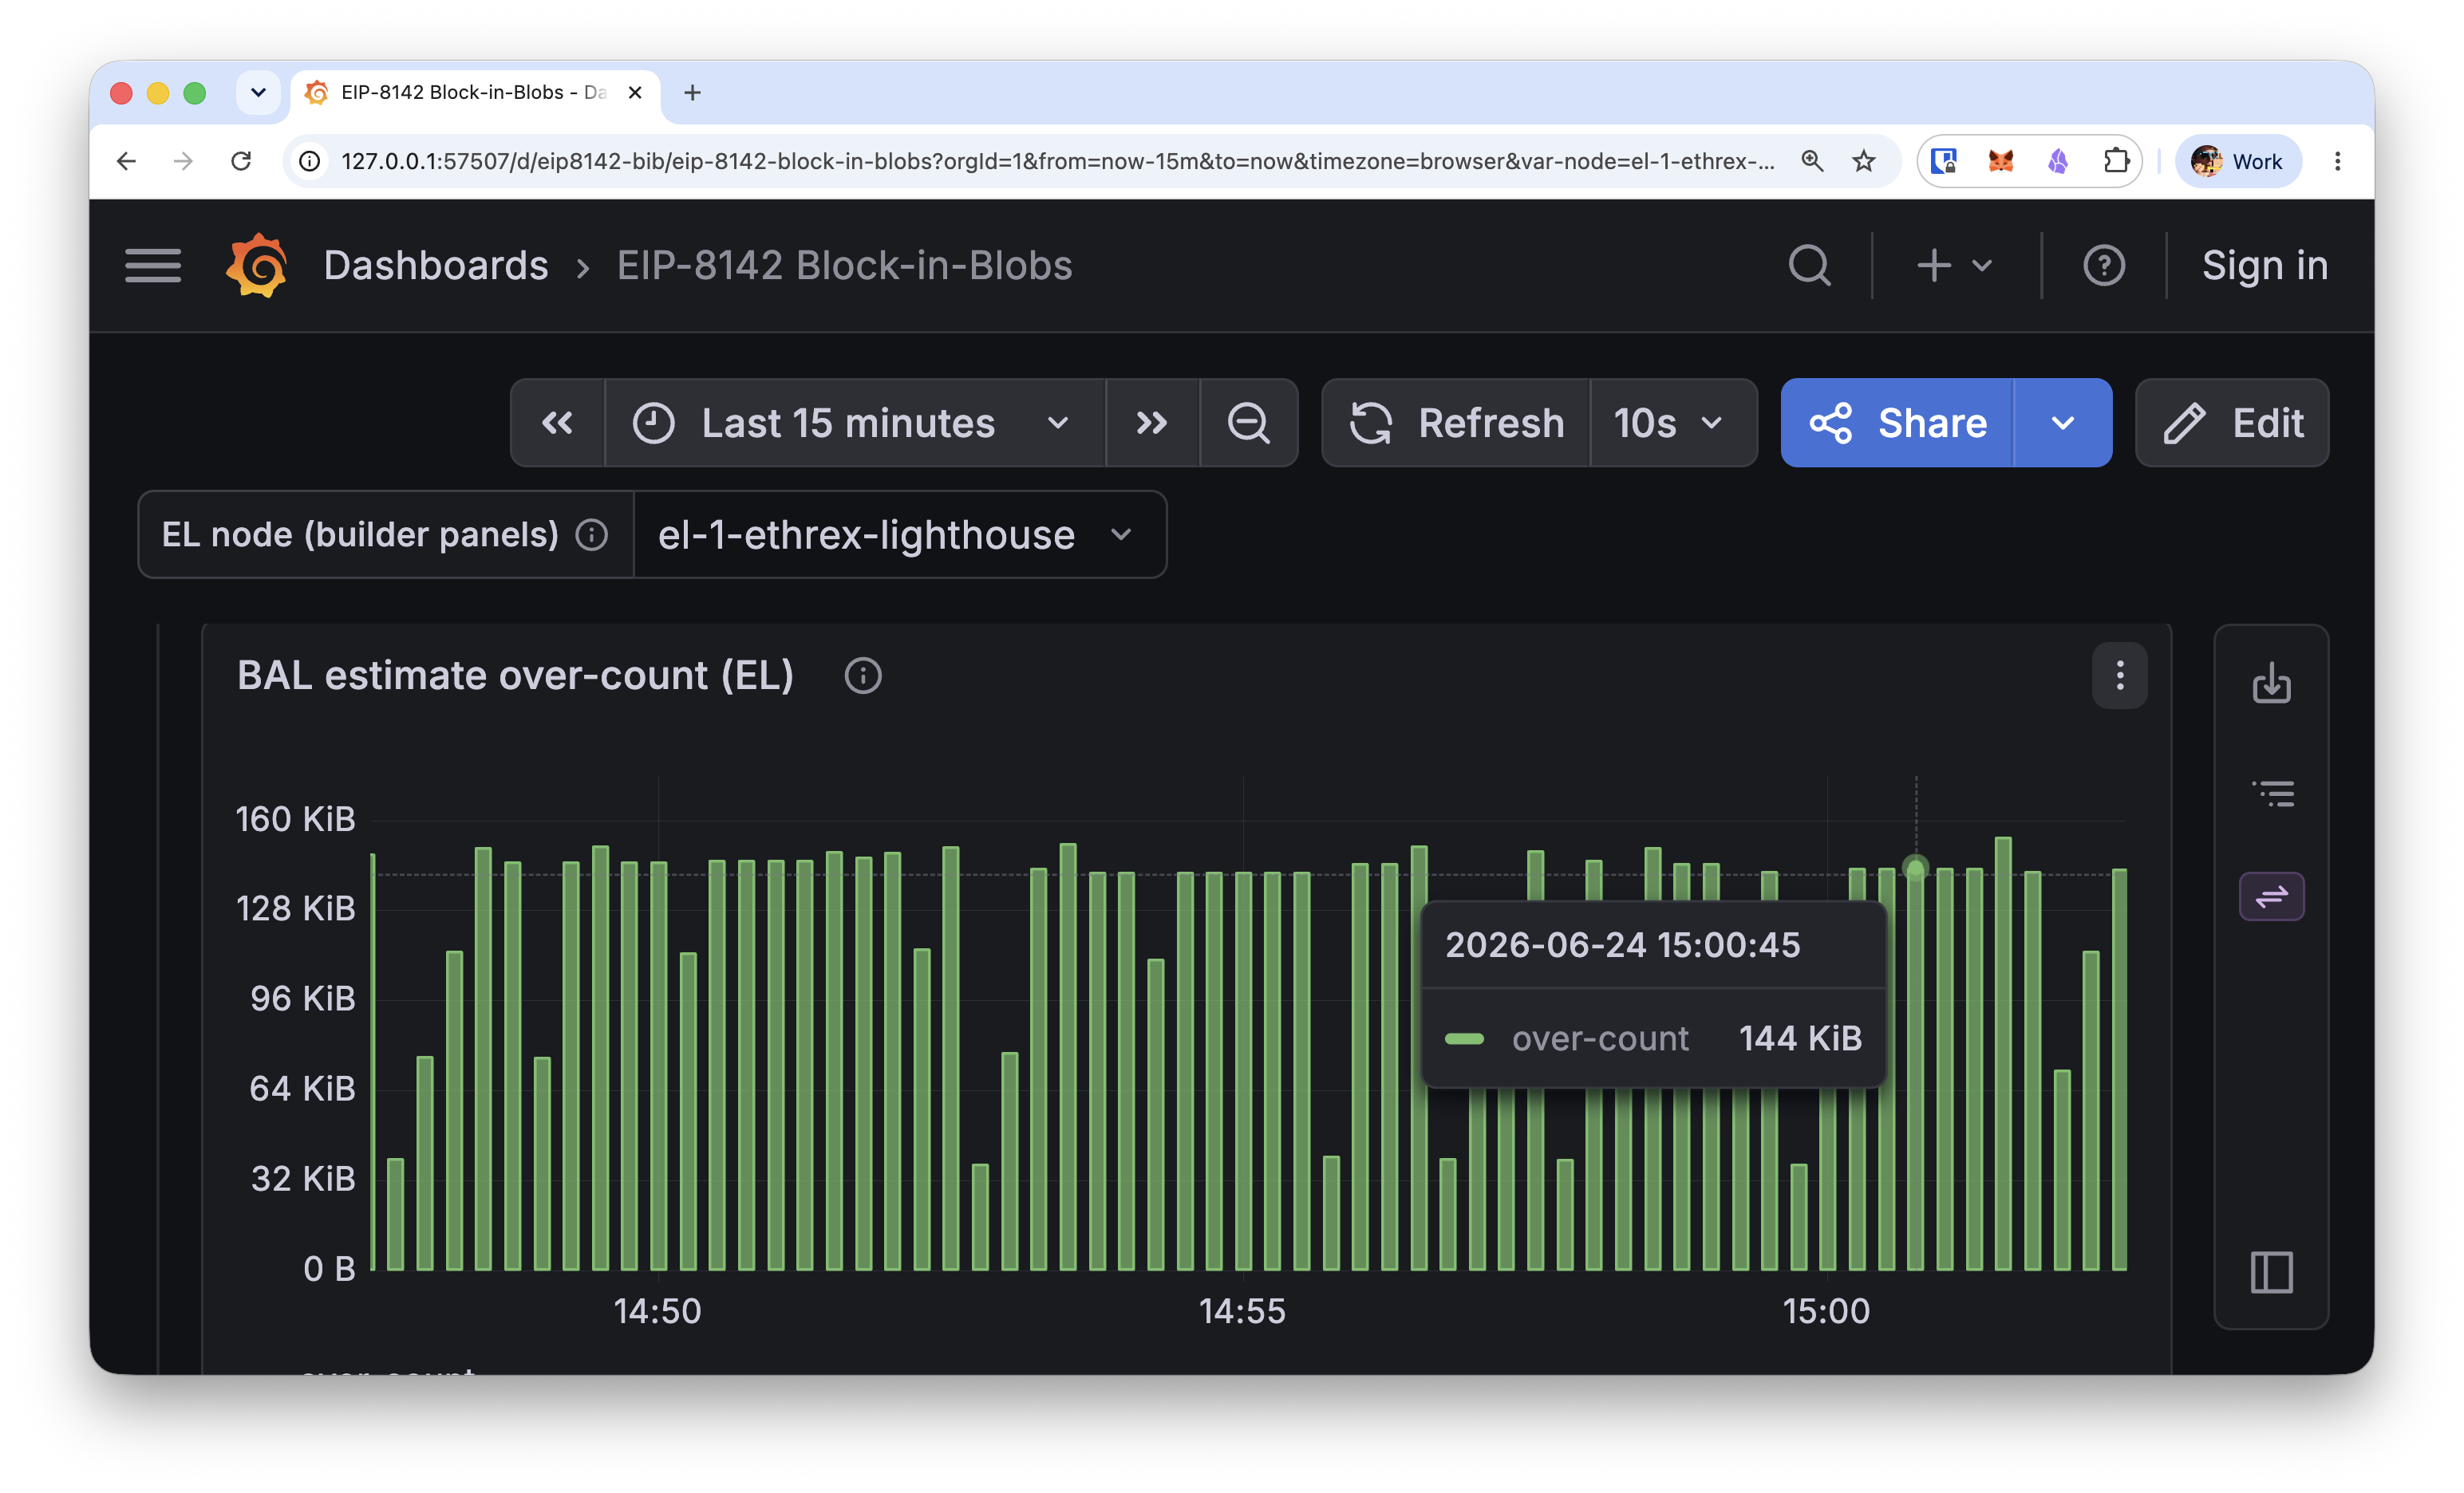Reload the browser page
Screen dimensions: 2464x1493
click(x=241, y=161)
